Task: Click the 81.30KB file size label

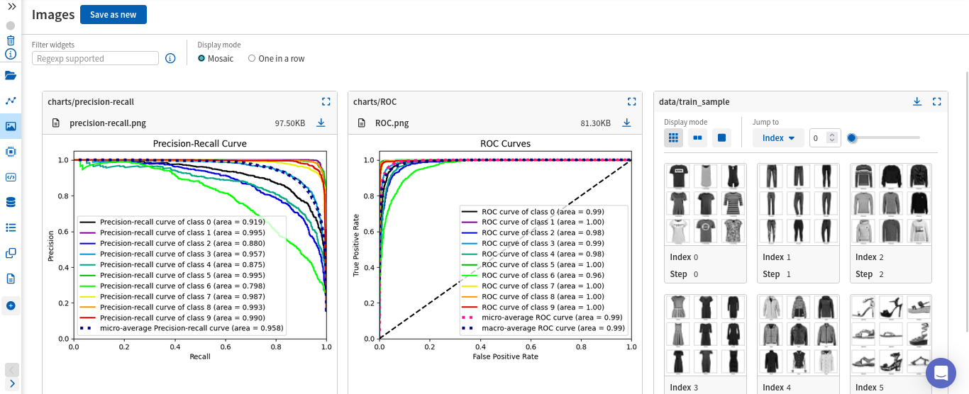Action: (x=595, y=123)
